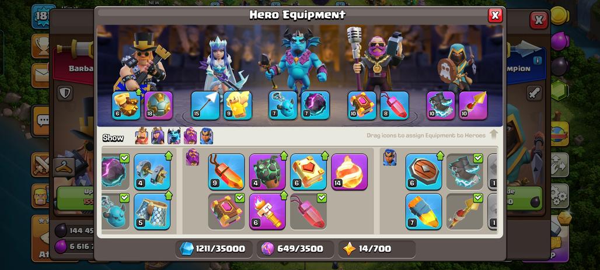Click the level 9 Healer Puppet equipment
The image size is (600, 270).
point(238,106)
